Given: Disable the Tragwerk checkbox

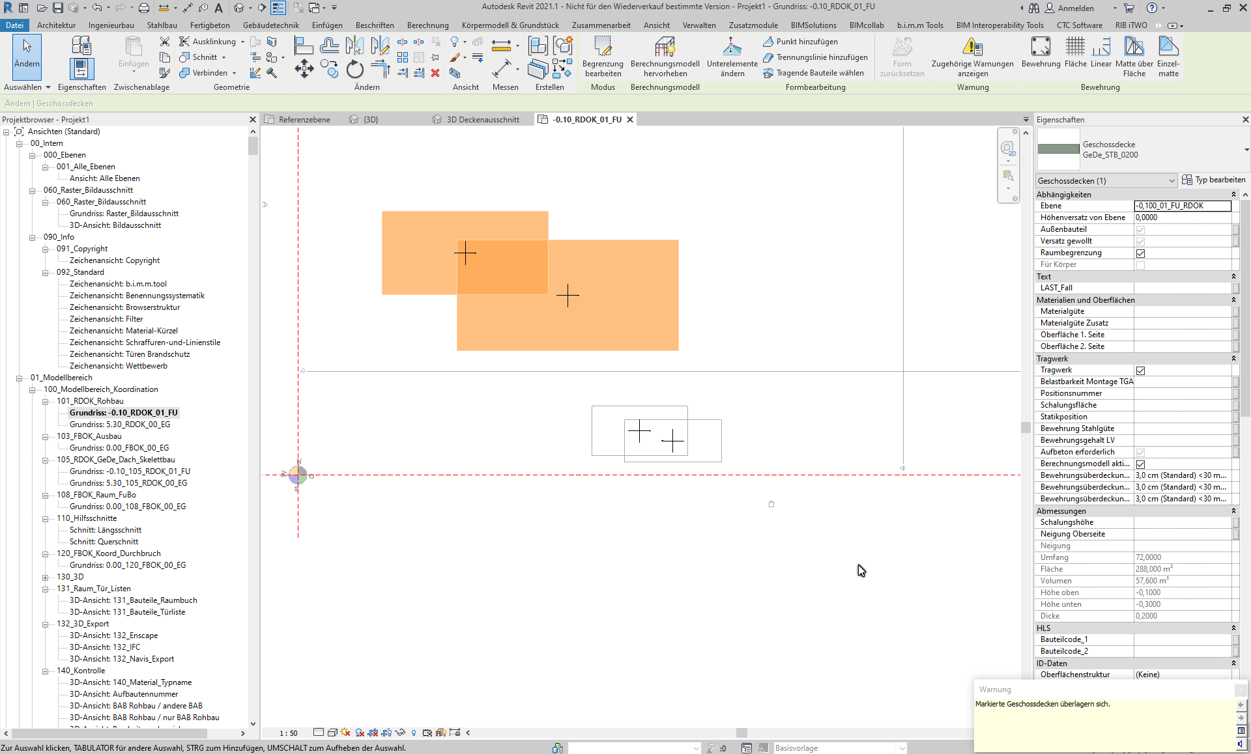Looking at the screenshot, I should pyautogui.click(x=1141, y=370).
